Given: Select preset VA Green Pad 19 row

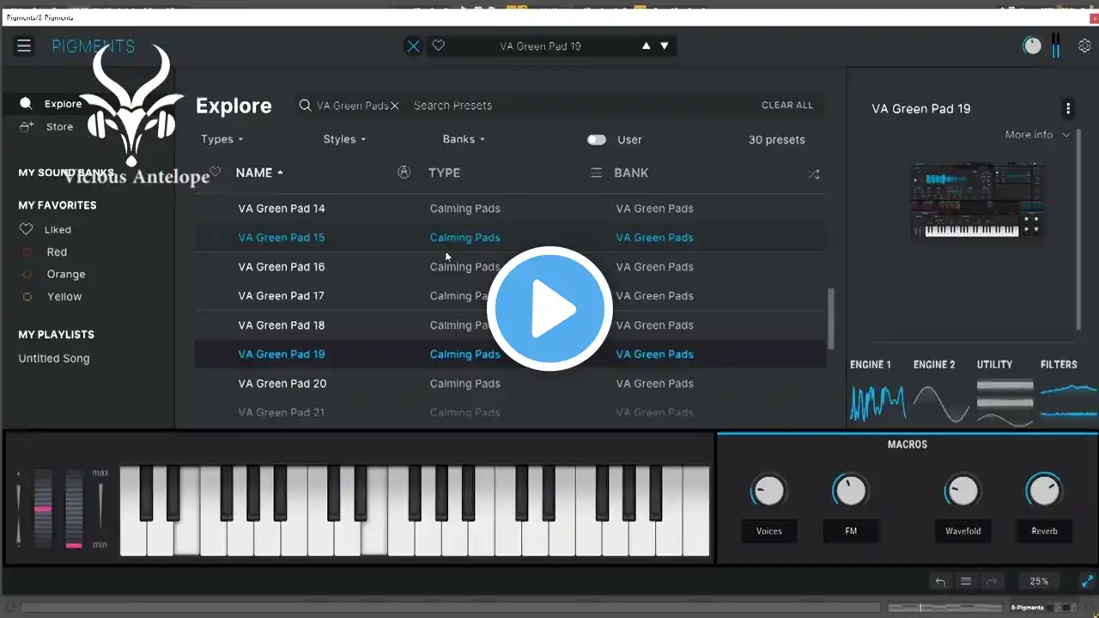Looking at the screenshot, I should tap(510, 354).
